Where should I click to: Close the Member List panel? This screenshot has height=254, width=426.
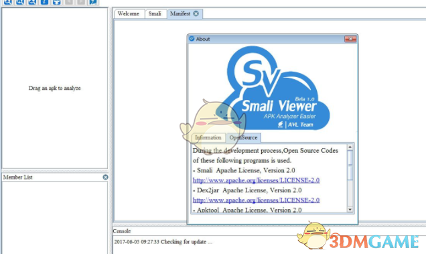105,178
